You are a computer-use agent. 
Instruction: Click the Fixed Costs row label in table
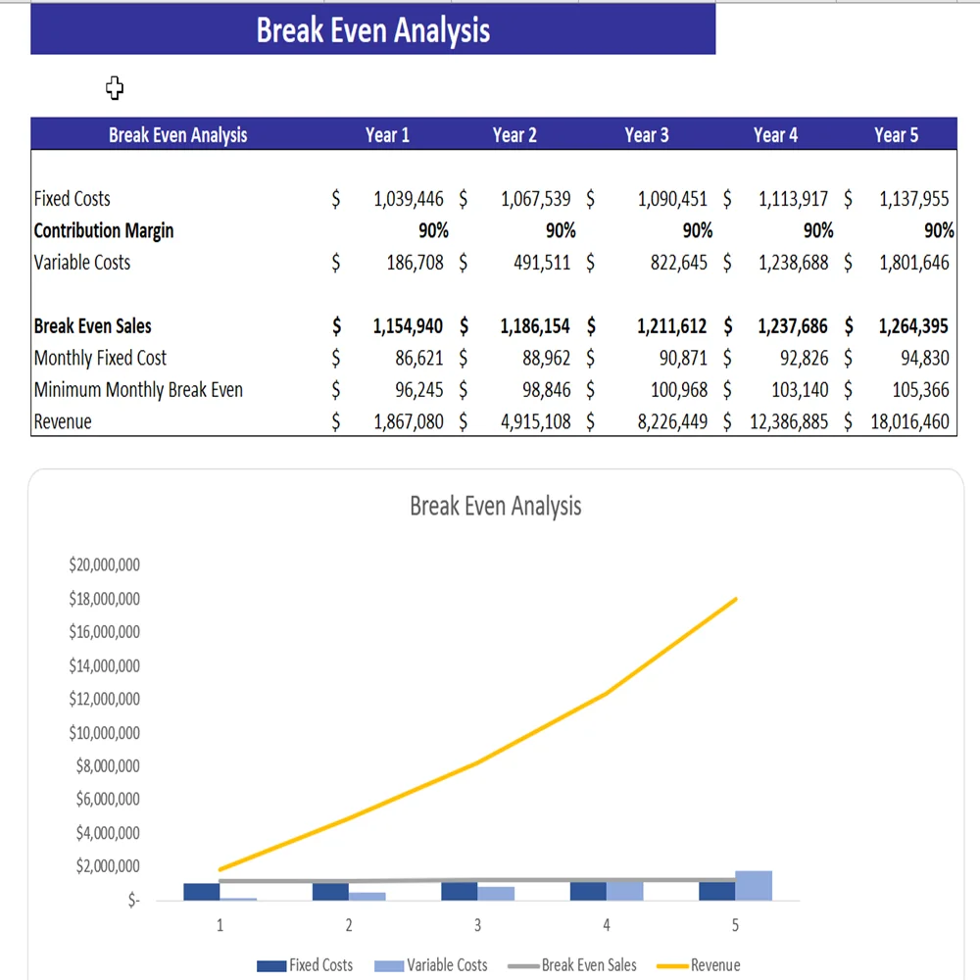coord(73,199)
